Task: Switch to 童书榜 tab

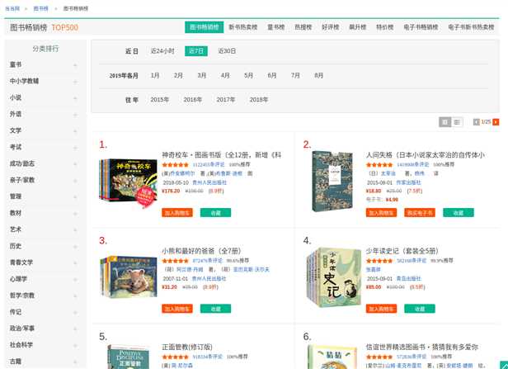Action: coord(276,27)
